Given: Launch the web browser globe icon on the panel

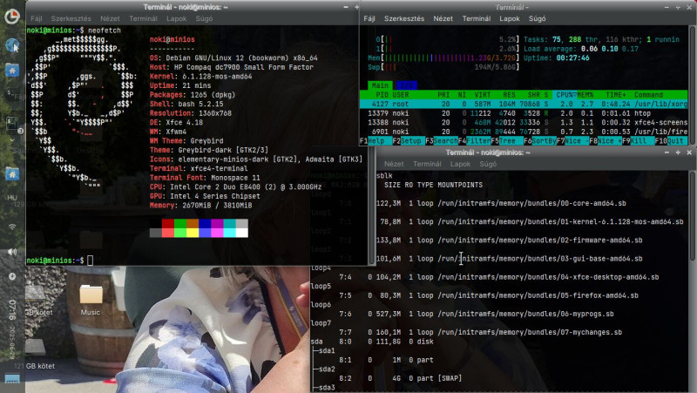Looking at the screenshot, I should tap(12, 45).
